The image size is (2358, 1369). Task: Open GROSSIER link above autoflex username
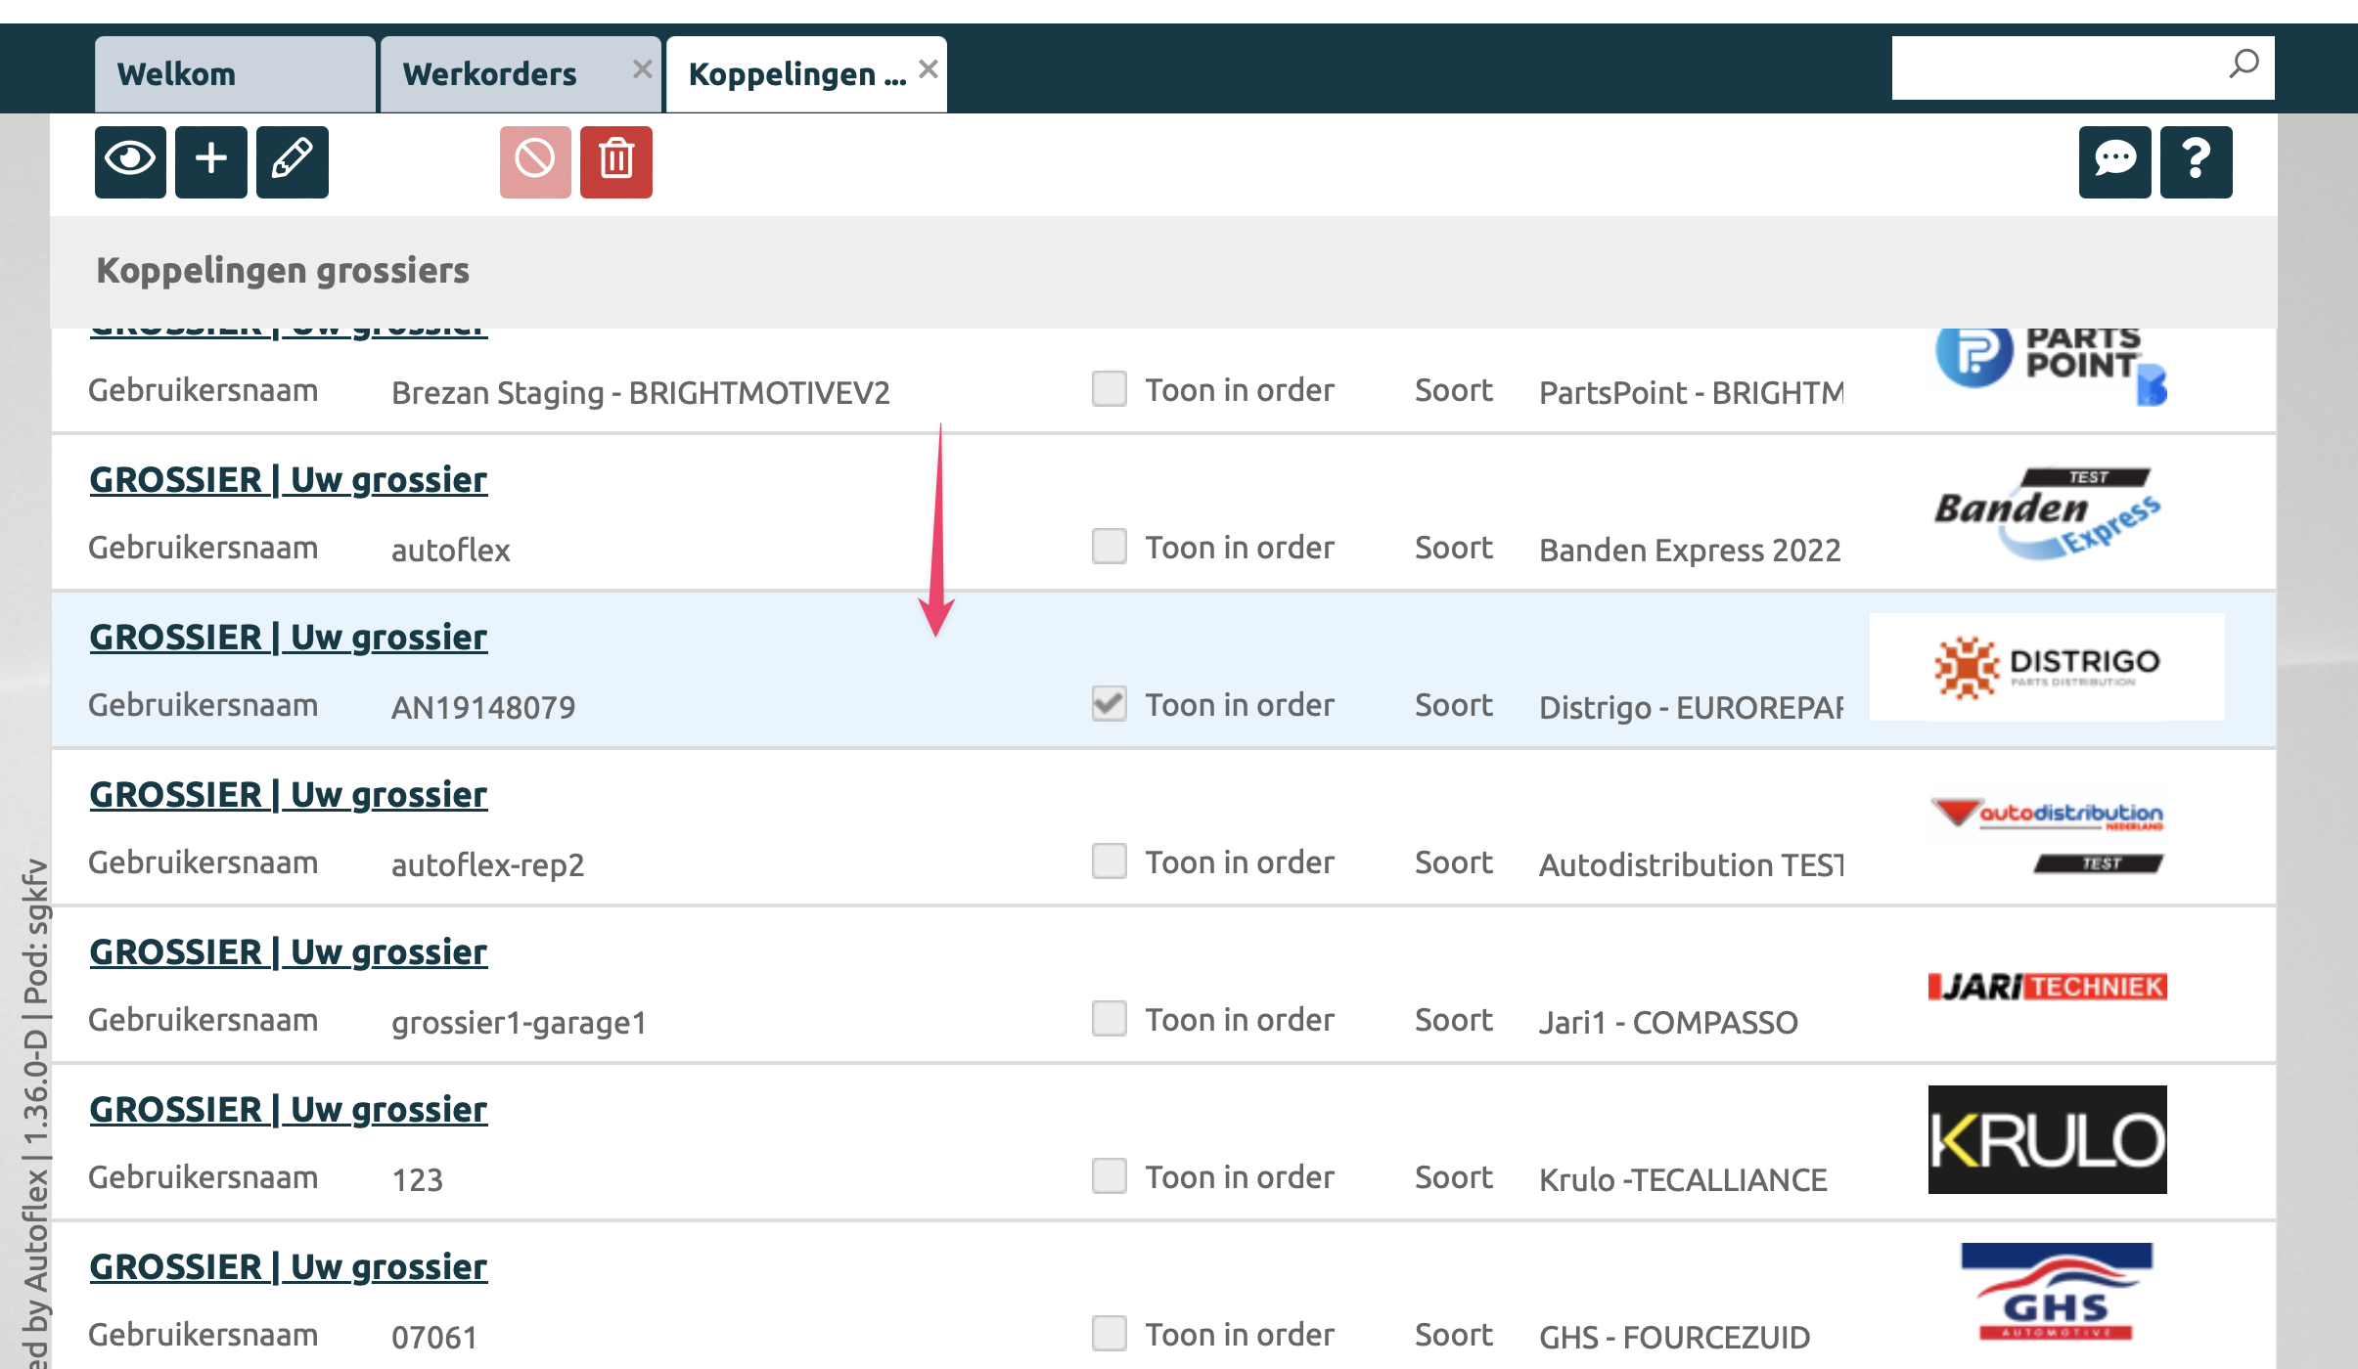288,480
